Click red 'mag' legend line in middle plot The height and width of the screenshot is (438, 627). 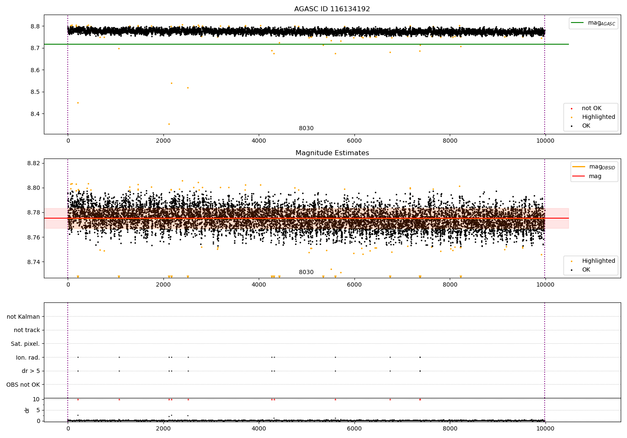click(579, 176)
